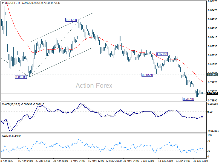Click the triangle dropdown before USDCHF,H4
Viewport: 219px width, 164px height.
tap(2, 3)
